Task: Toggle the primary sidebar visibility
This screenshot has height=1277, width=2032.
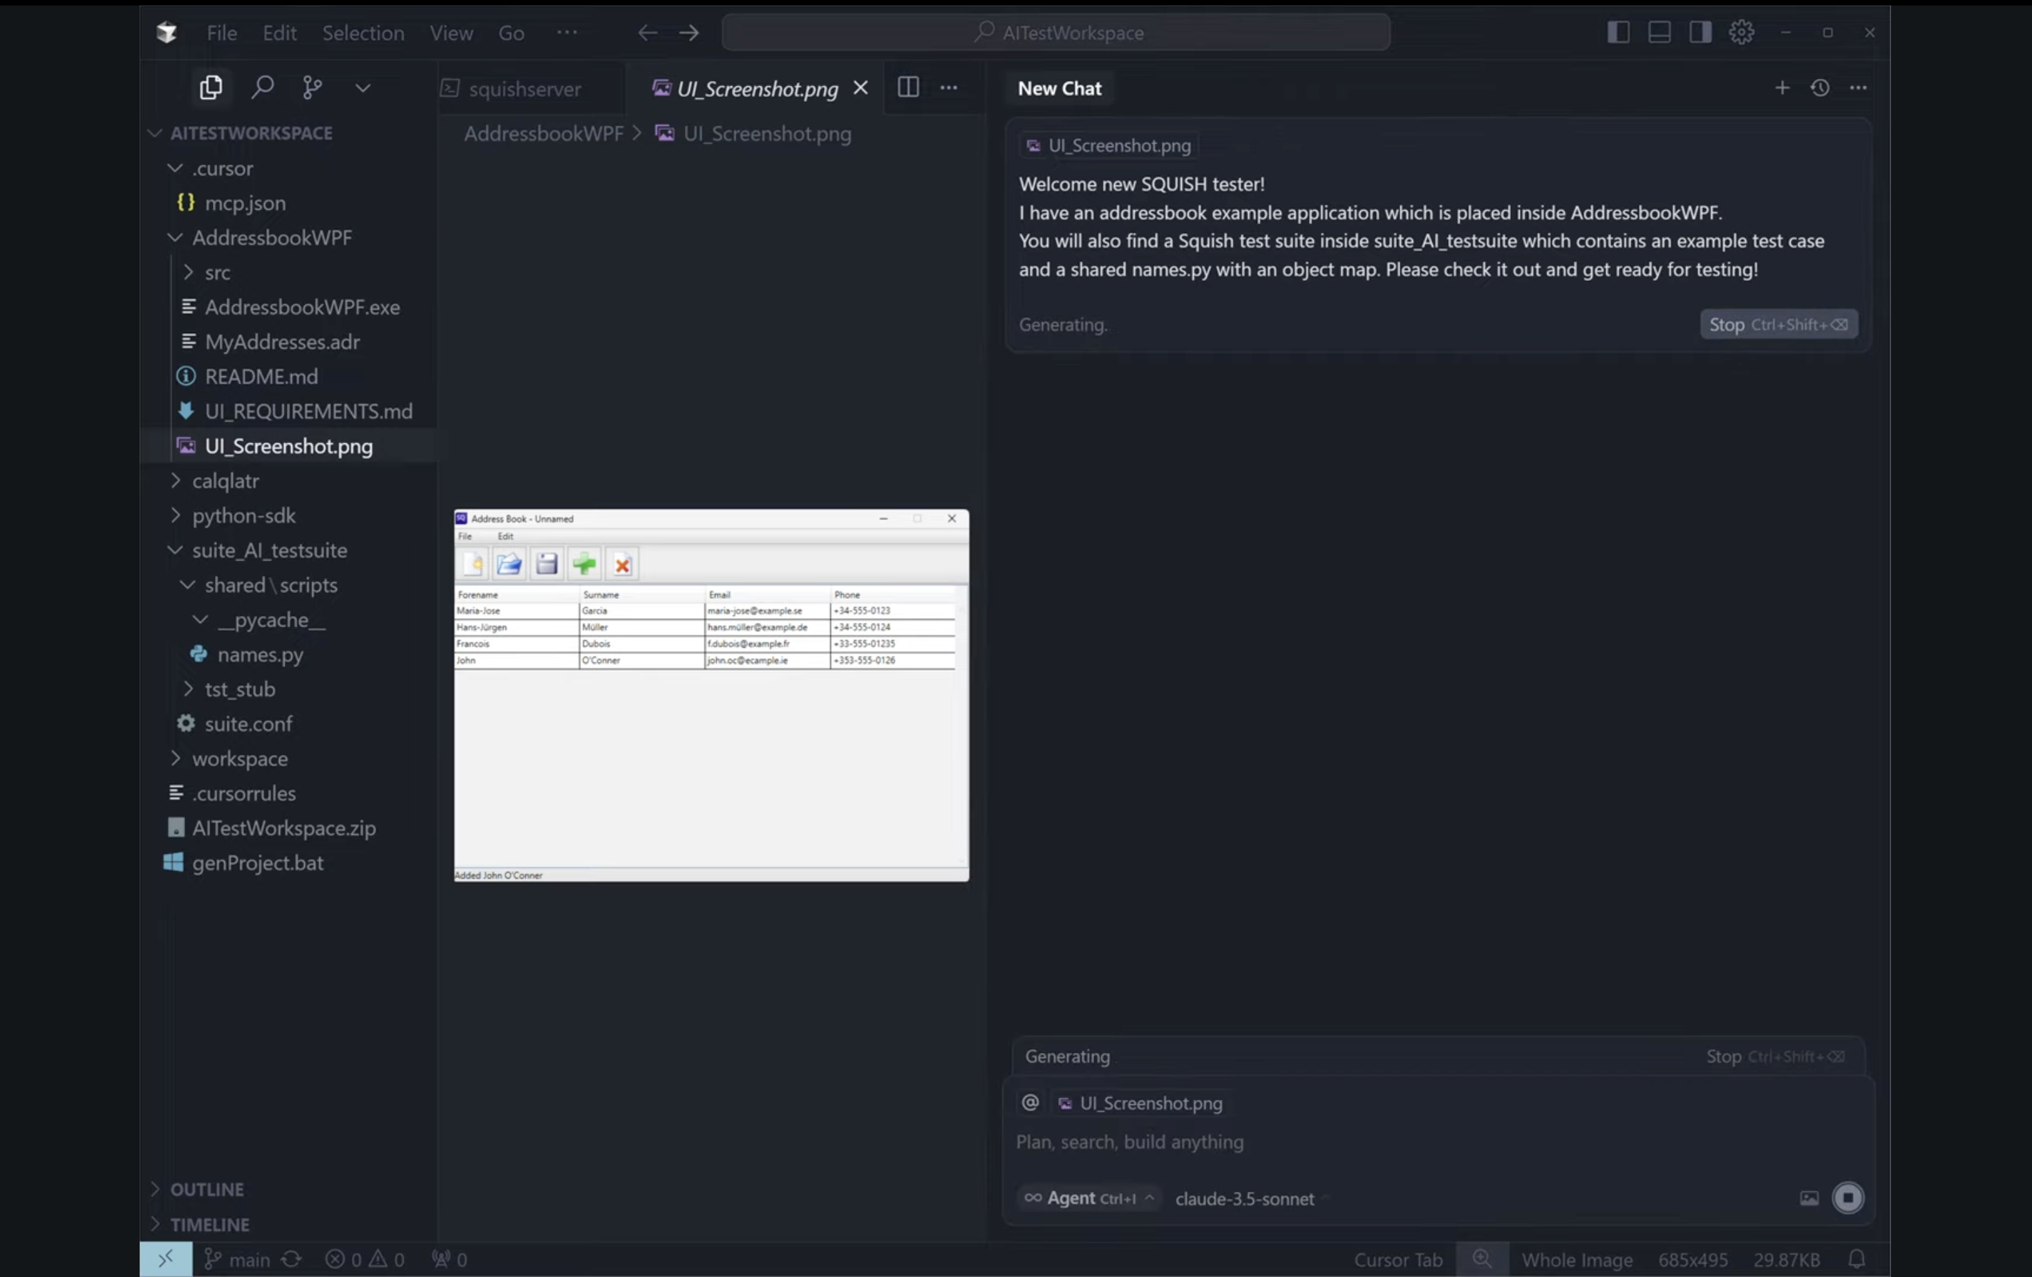Action: coord(1618,32)
